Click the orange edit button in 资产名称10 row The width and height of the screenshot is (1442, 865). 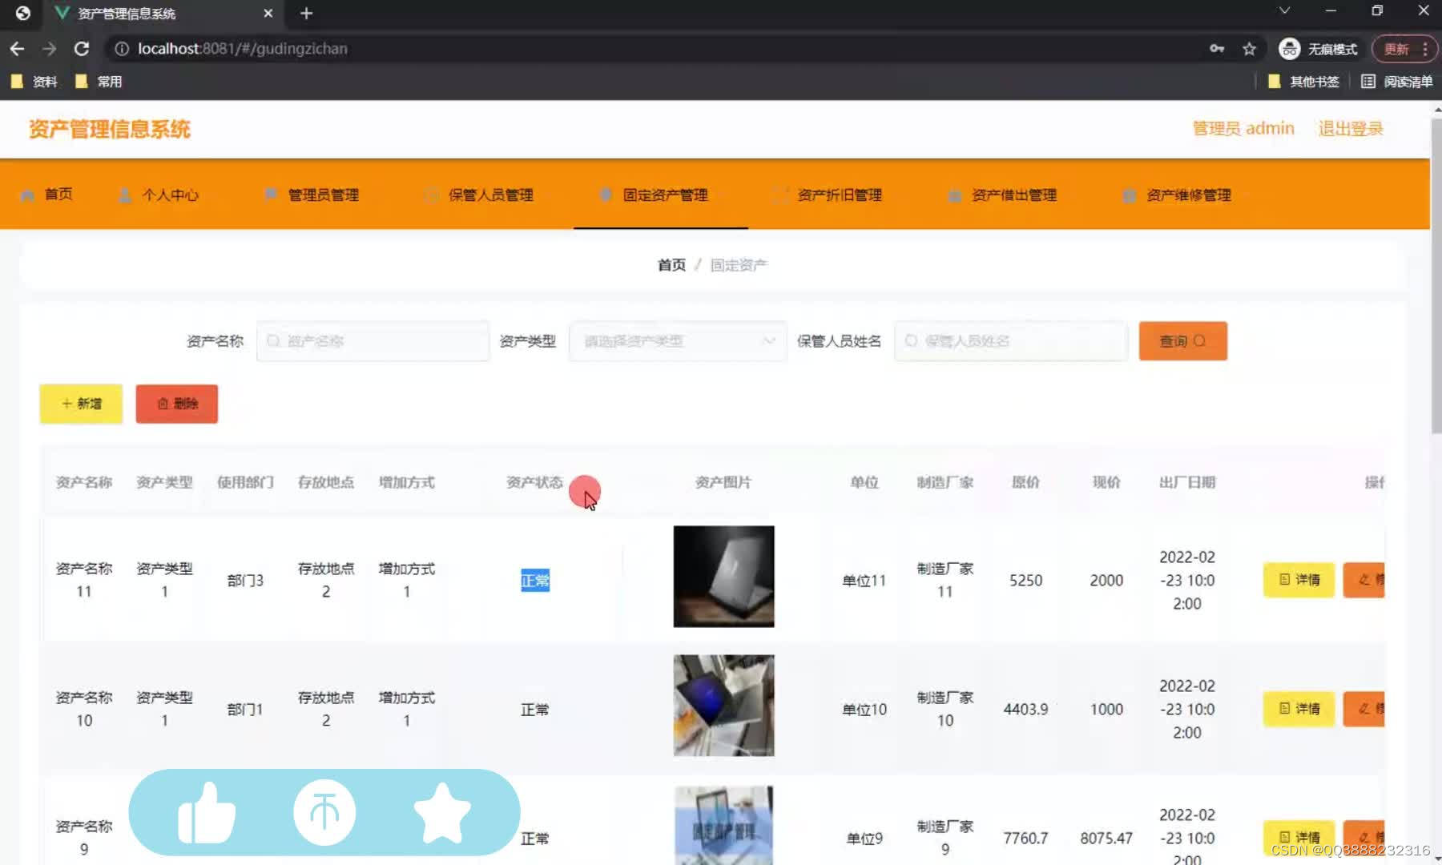point(1363,709)
